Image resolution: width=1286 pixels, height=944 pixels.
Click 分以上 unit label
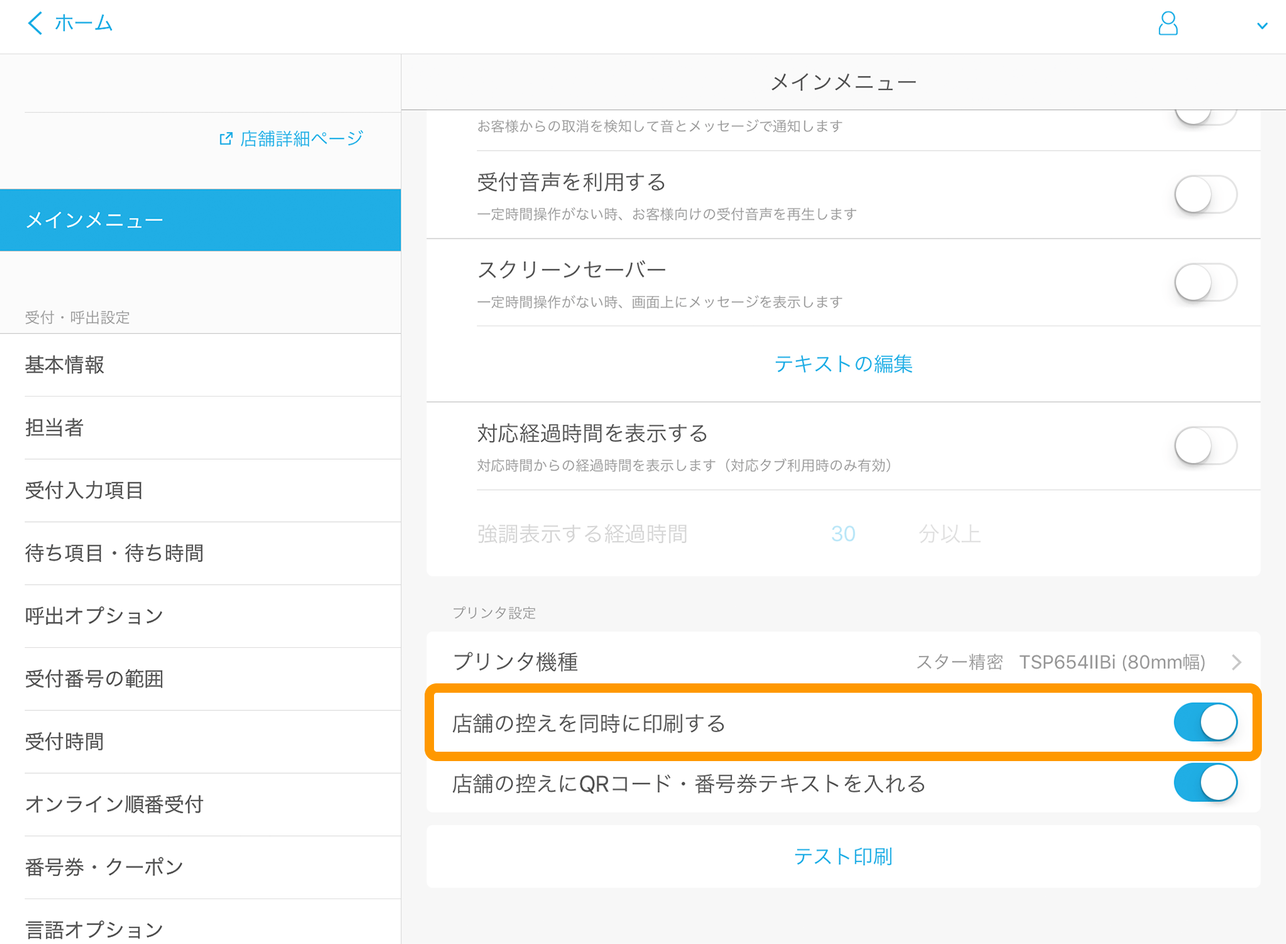click(x=949, y=534)
